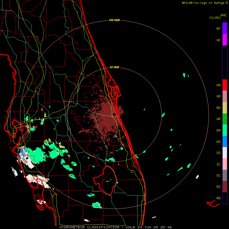Click the 'GC' legend label
This screenshot has height=229, width=229.
[218, 176]
